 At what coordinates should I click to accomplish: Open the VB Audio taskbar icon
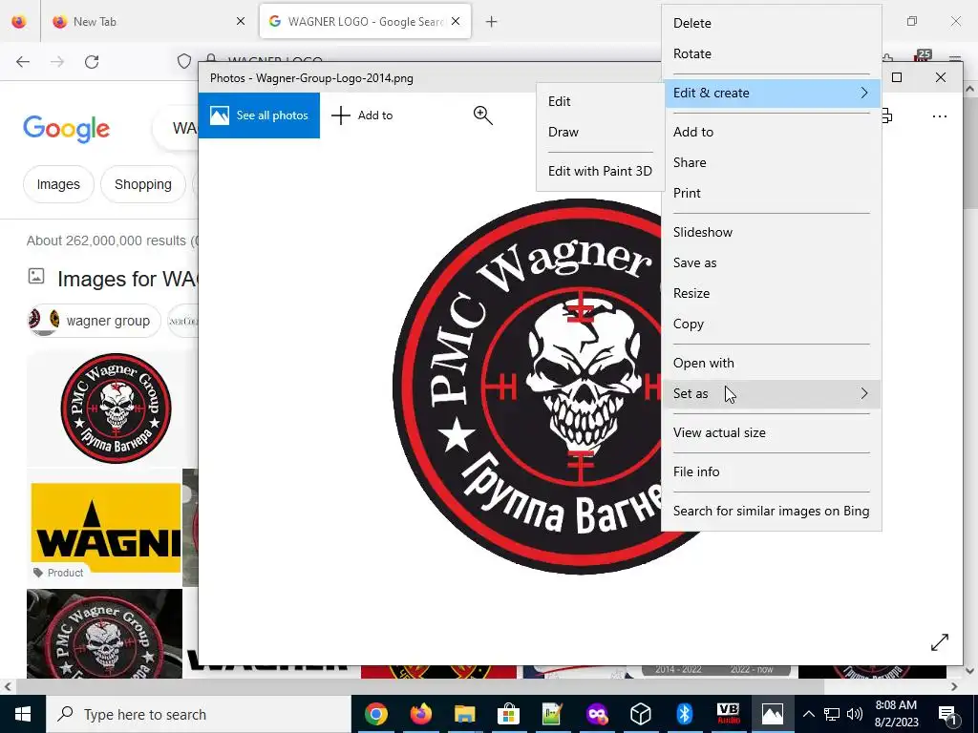pos(728,714)
